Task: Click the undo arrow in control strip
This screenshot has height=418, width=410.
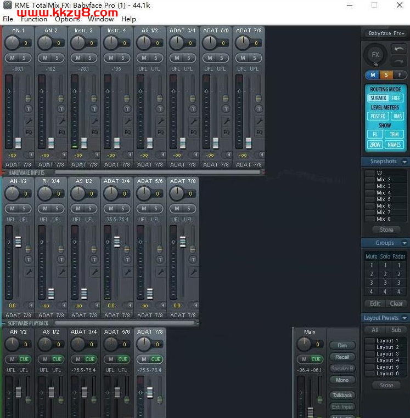Action: 398,49
